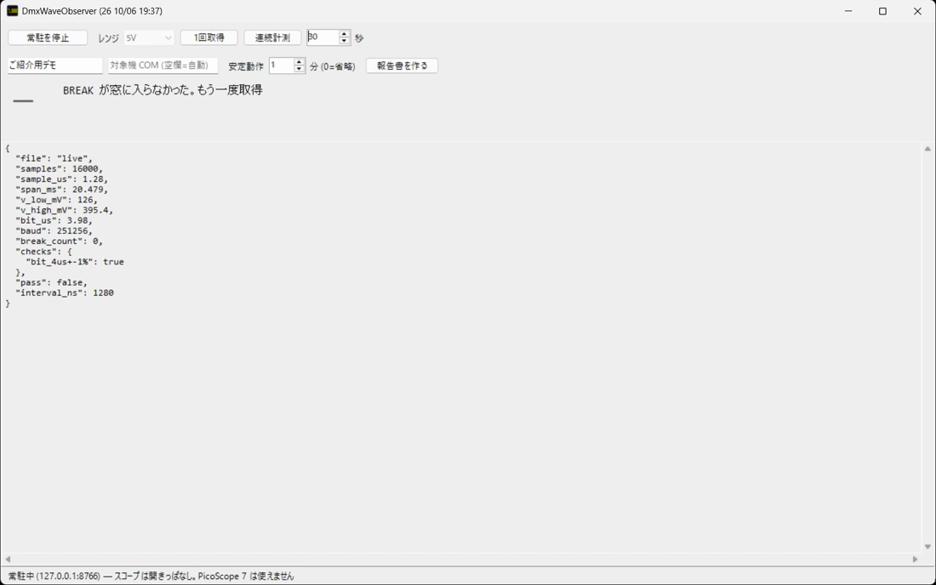Screen dimensions: 936x585
Task: Decrease 安定動作 minutes with down arrow
Action: (300, 69)
